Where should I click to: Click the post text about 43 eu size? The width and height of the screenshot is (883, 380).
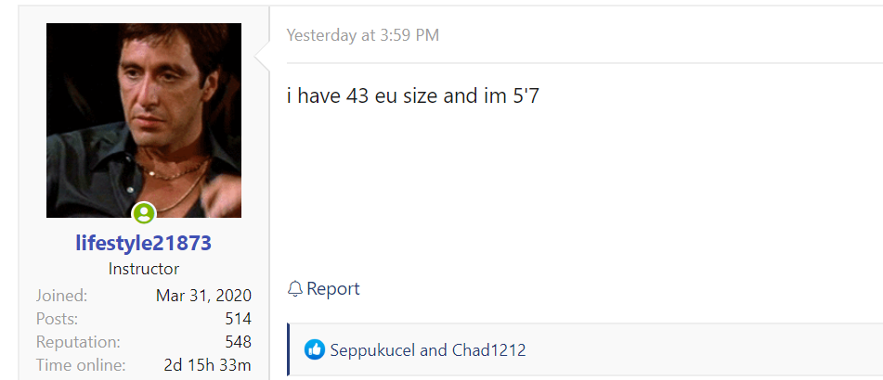412,95
